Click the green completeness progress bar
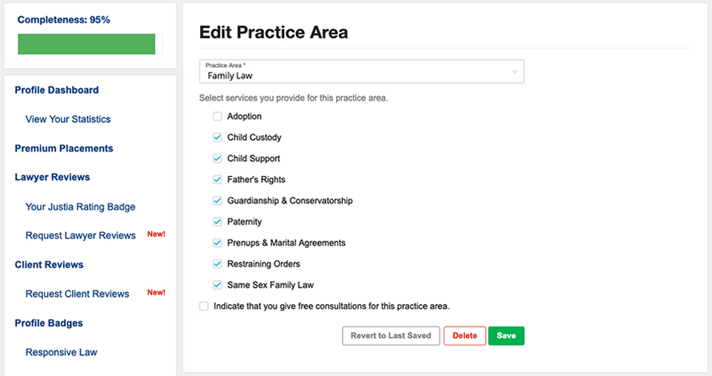Viewport: 712px width, 376px height. pyautogui.click(x=87, y=44)
